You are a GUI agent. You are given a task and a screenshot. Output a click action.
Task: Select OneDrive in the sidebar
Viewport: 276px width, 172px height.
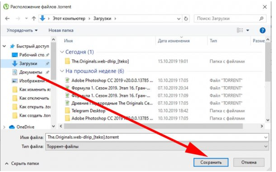click(x=25, y=127)
